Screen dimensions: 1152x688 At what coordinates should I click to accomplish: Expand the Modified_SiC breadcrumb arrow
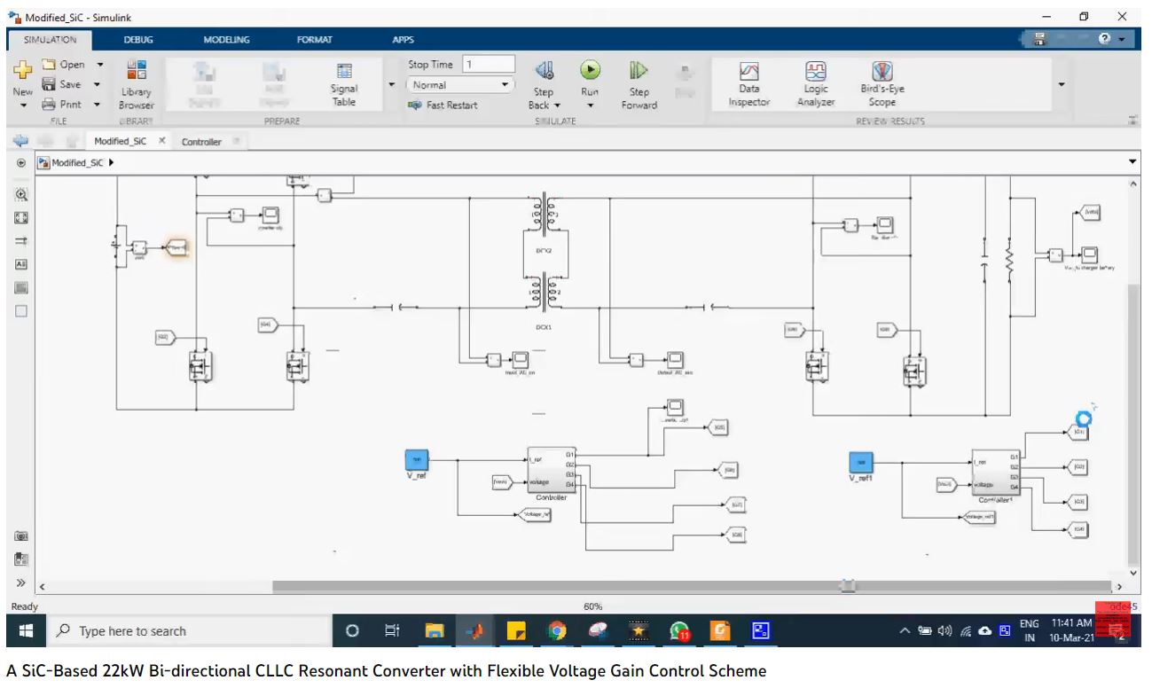point(111,163)
